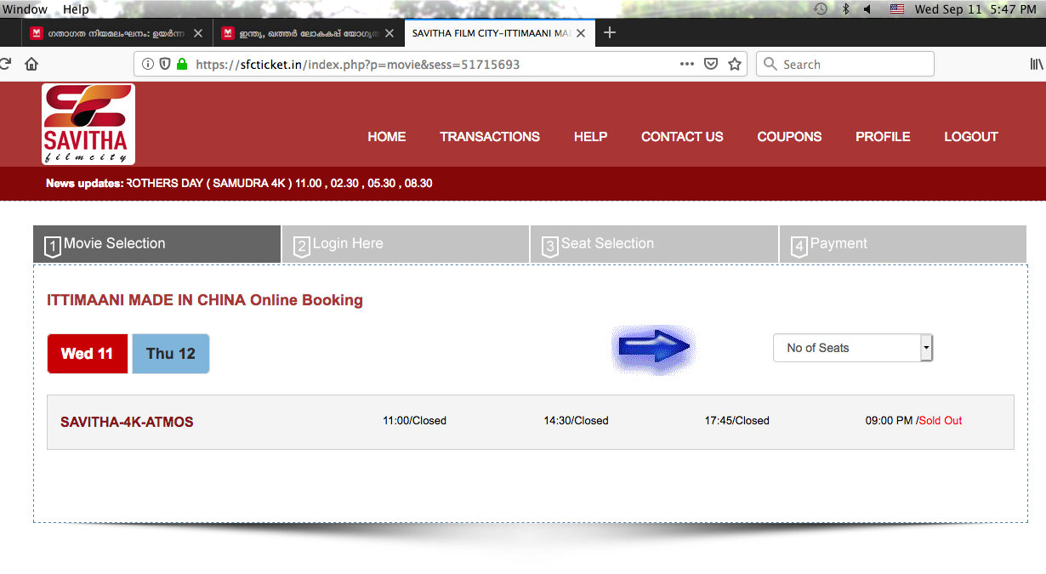Image resolution: width=1046 pixels, height=574 pixels.
Task: Bookmark this page with star icon
Action: 735,65
